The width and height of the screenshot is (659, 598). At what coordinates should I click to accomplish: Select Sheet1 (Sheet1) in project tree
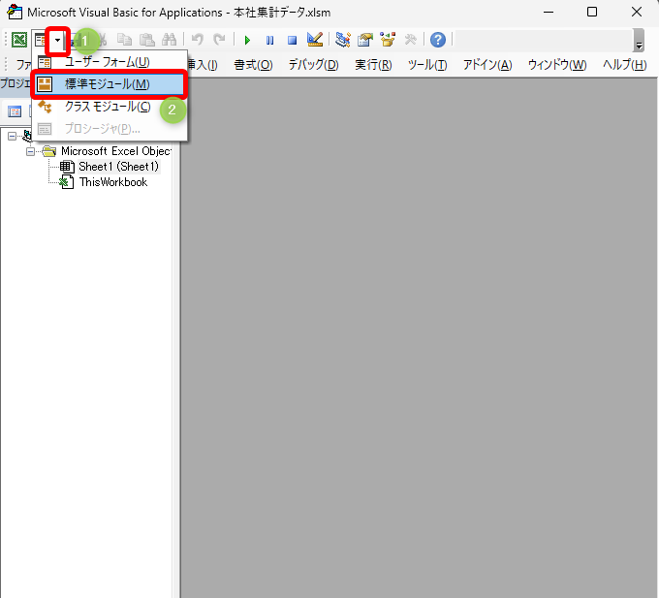(x=118, y=167)
